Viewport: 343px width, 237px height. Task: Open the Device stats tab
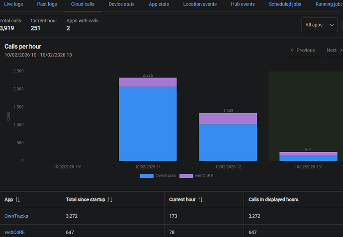[x=121, y=4]
